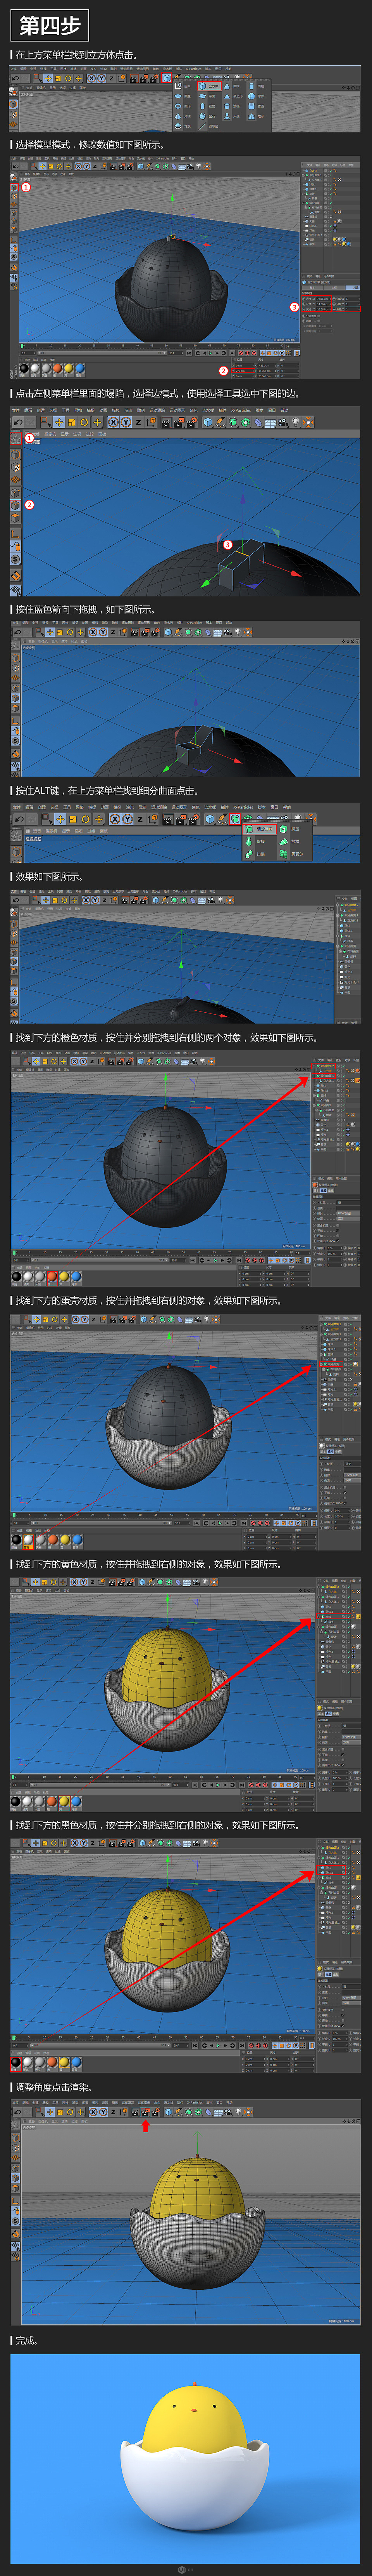Click the orange material ball in 橙色材质 screenshot
The width and height of the screenshot is (372, 2576).
coord(52,1278)
